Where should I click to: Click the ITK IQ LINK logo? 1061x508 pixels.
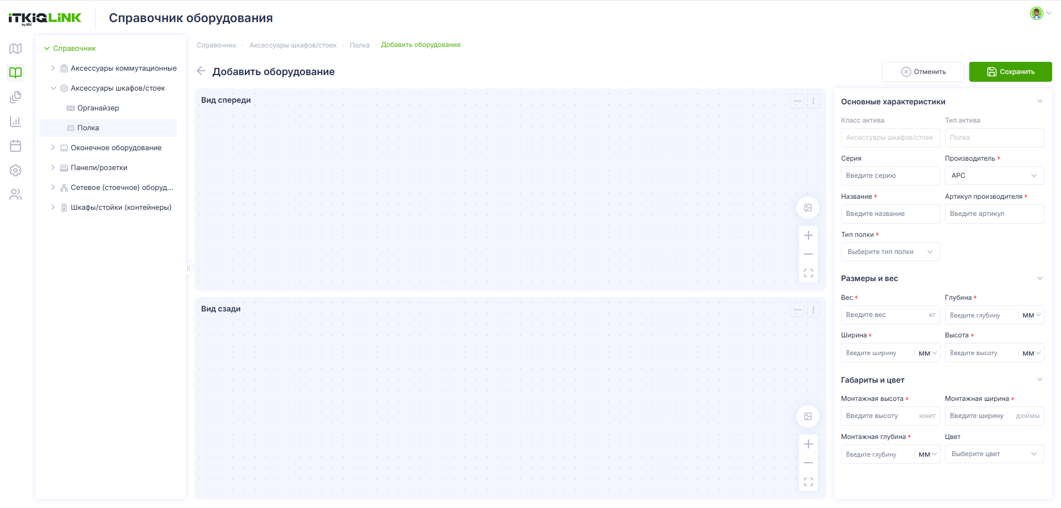(x=45, y=18)
